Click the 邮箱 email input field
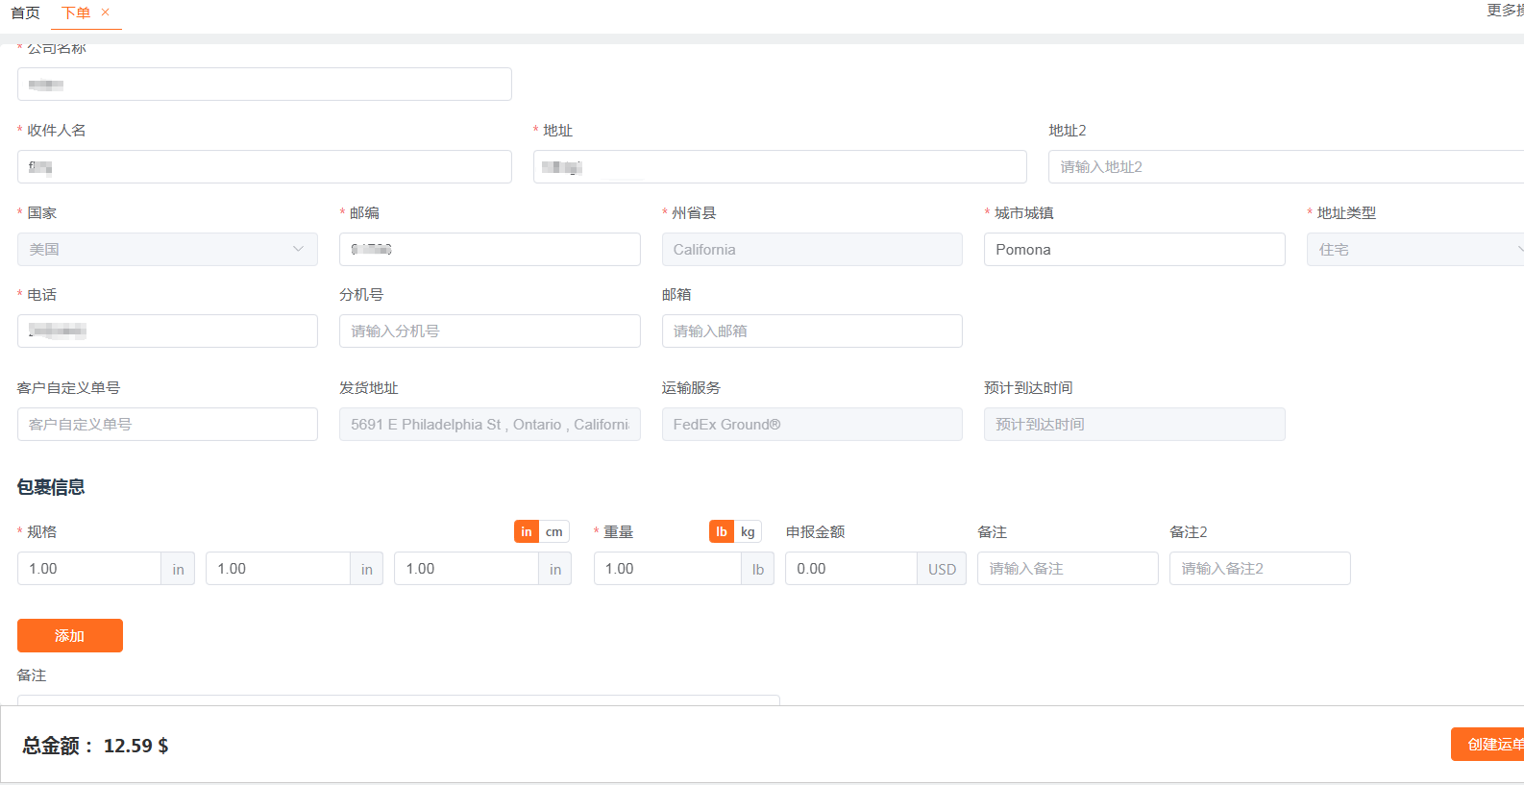The image size is (1524, 785). (811, 331)
